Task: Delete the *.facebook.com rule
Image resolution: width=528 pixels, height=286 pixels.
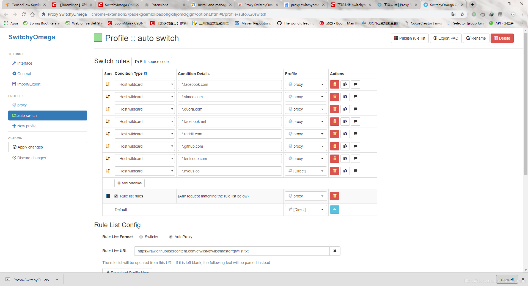Action: tap(335, 84)
